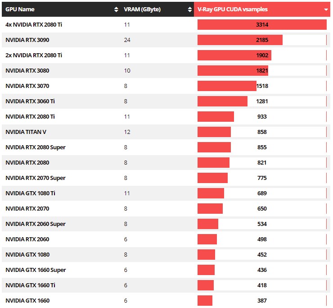Screen dimensions: 333x308
Task: Click the NVIDIA RTX 3090 row name
Action: (x=27, y=40)
